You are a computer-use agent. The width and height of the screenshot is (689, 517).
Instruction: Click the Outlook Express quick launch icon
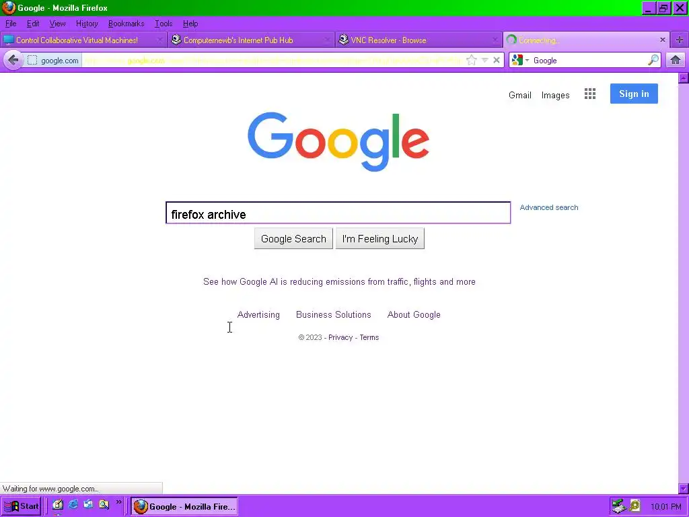tap(88, 504)
